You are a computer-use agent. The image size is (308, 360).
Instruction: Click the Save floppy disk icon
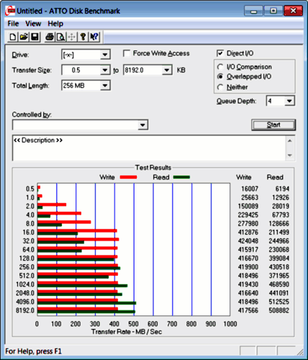pos(35,37)
